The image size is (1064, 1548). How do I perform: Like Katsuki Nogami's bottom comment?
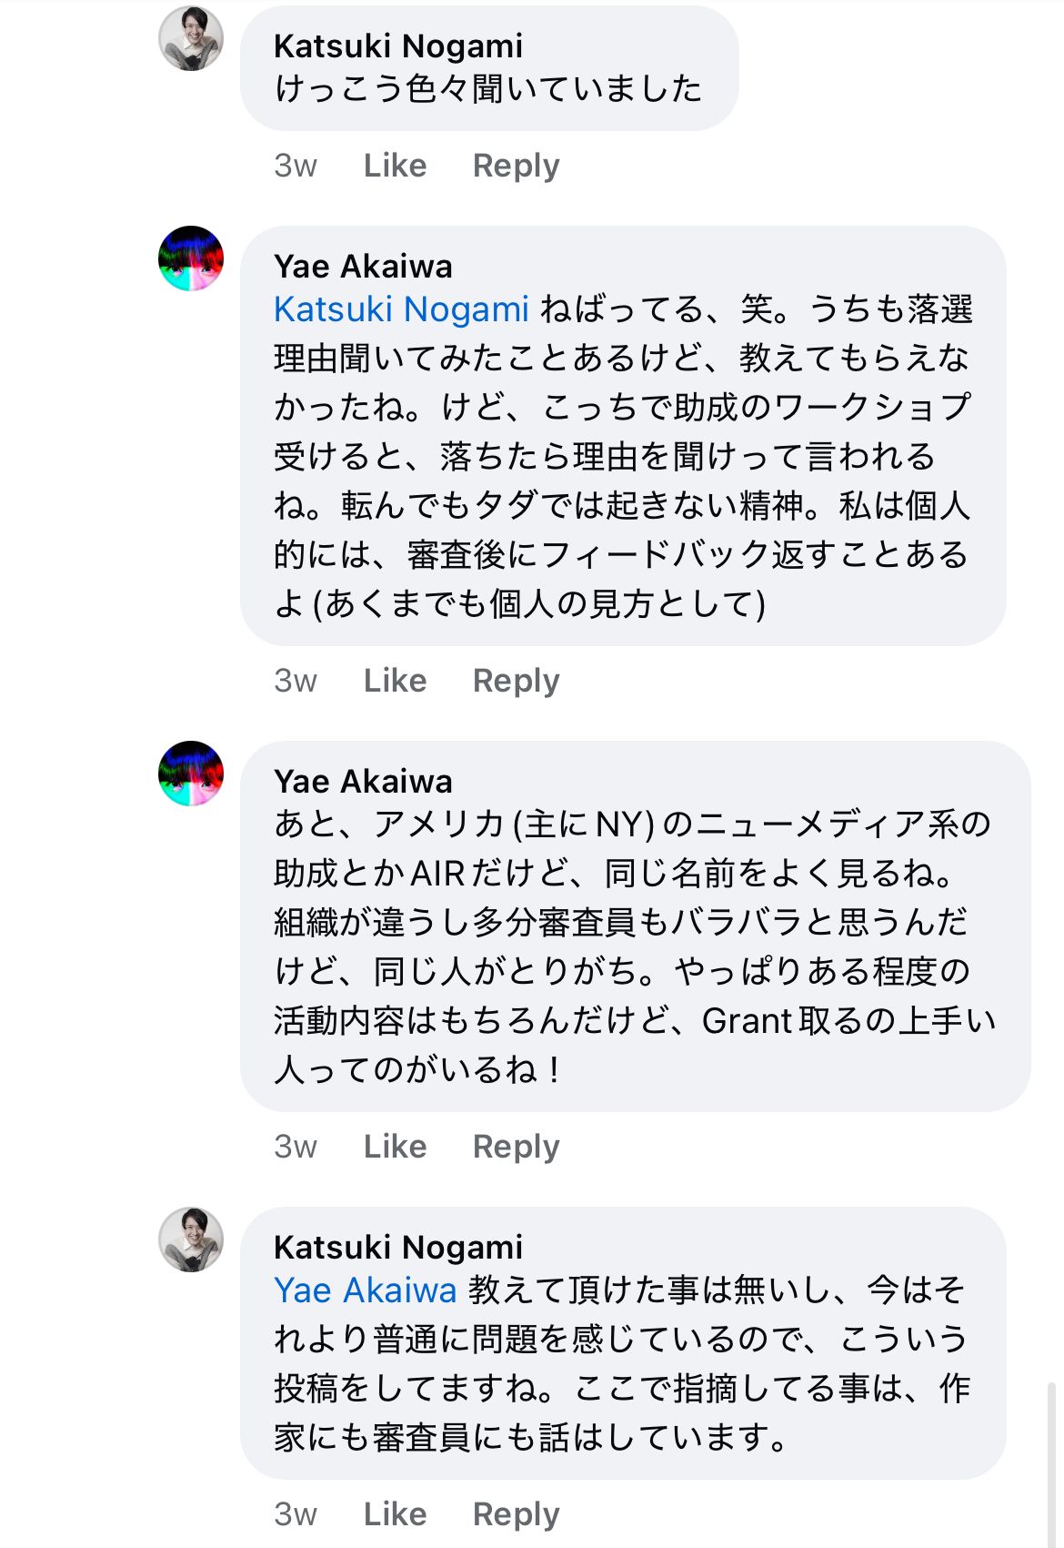pyautogui.click(x=395, y=1514)
